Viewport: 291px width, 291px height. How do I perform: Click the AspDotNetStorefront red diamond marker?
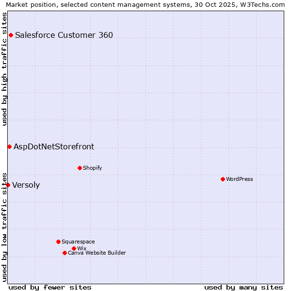pyautogui.click(x=9, y=146)
